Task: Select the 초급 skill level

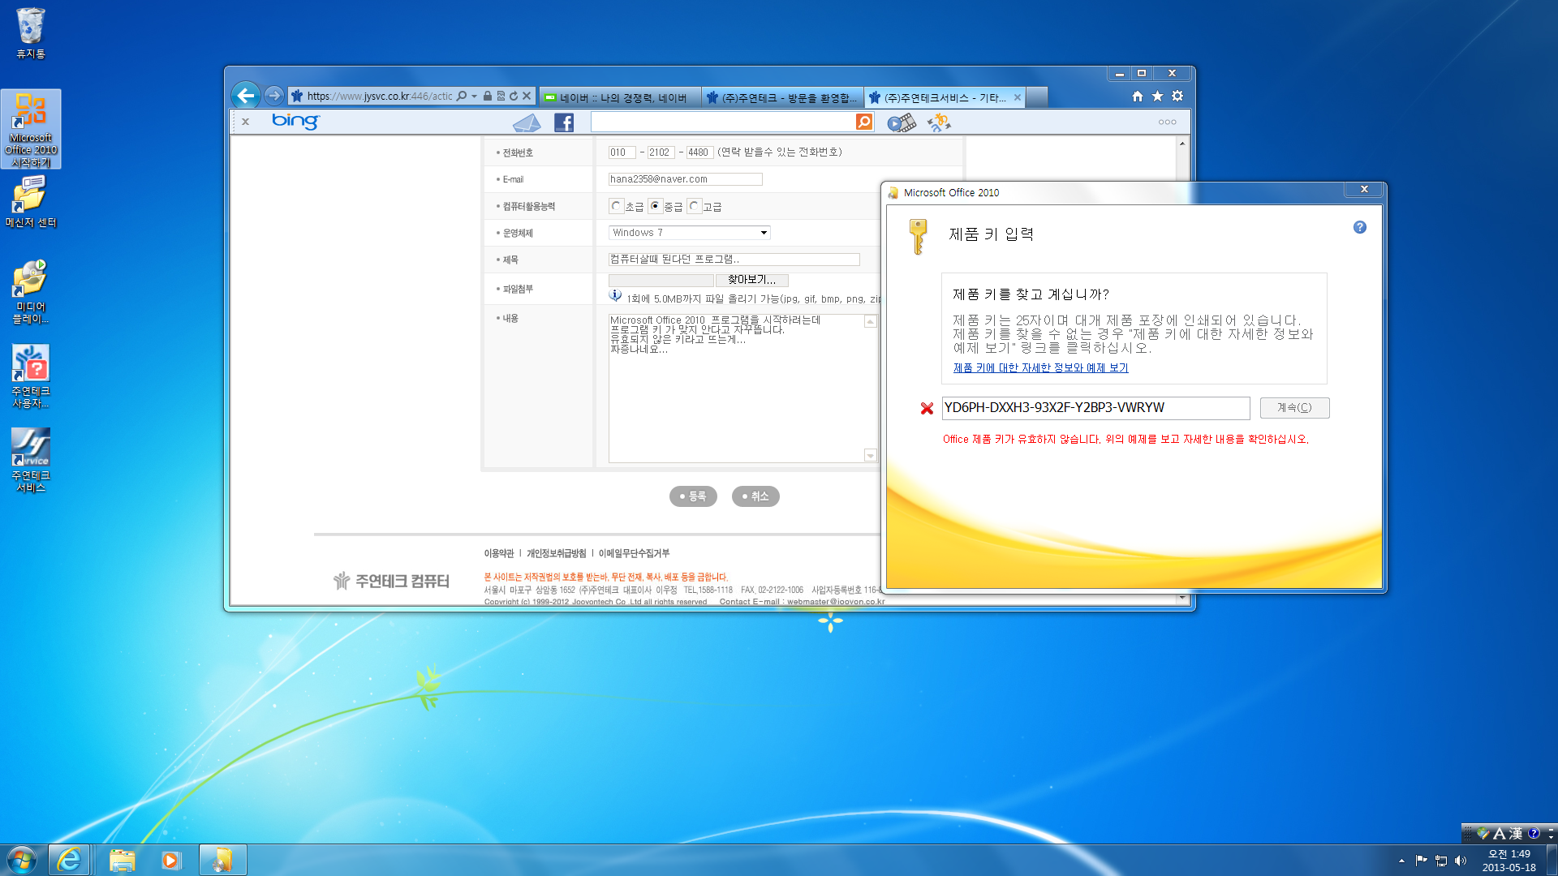Action: 616,206
